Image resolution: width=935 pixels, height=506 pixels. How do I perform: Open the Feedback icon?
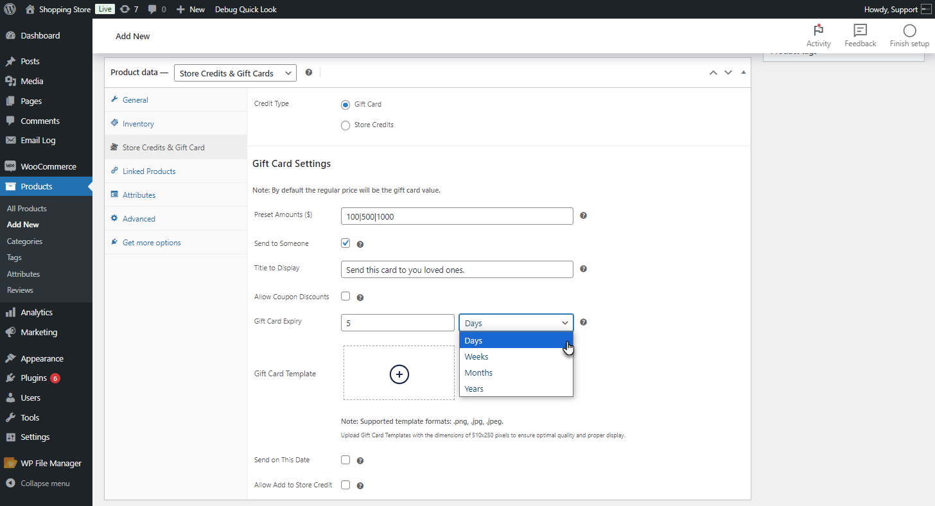tap(860, 30)
